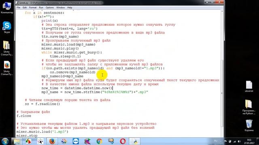
Task: Click the taskbar icon with blue down arrow
Action: click(111, 141)
